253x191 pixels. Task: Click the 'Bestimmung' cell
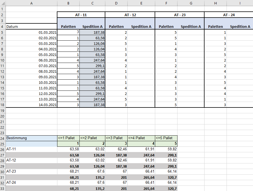pyautogui.click(x=31, y=138)
